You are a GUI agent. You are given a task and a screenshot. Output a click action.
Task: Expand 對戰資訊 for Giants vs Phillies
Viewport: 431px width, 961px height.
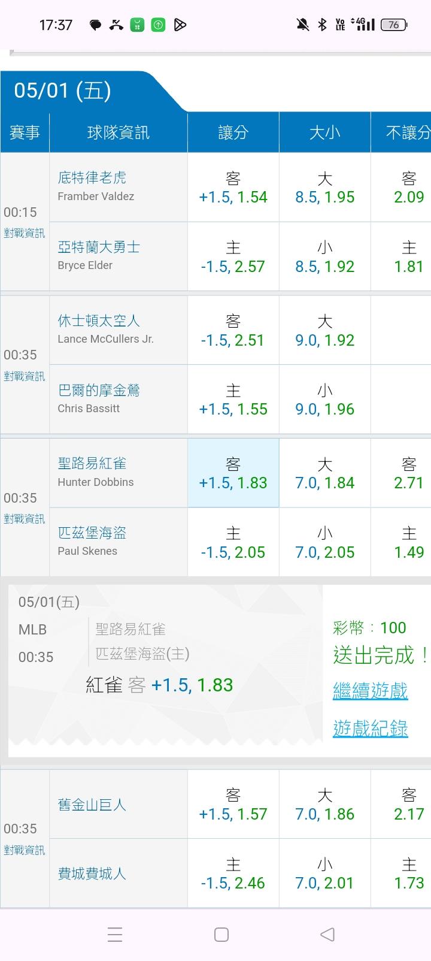[25, 850]
